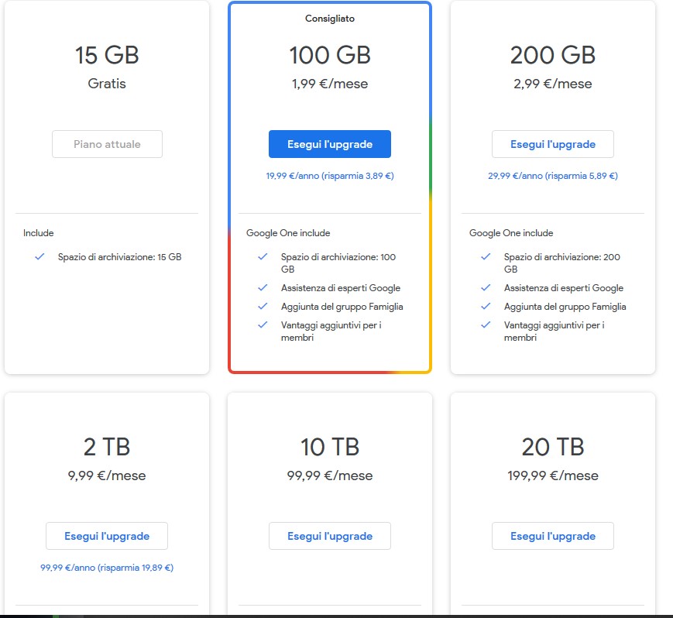
Task: Click the Consigliato label on the recommended plan
Action: pos(330,19)
